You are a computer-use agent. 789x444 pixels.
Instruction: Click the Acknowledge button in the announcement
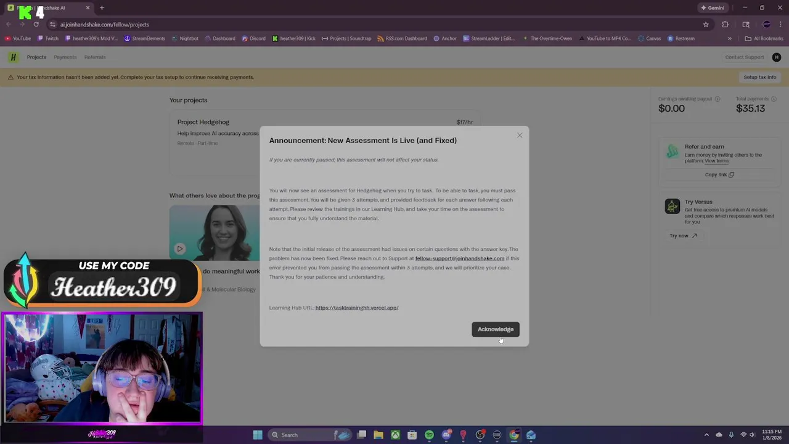pos(496,329)
